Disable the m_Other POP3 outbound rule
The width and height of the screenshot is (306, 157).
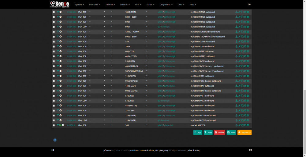(245, 76)
